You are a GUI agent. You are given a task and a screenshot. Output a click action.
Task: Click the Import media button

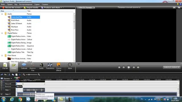coord(31,8)
